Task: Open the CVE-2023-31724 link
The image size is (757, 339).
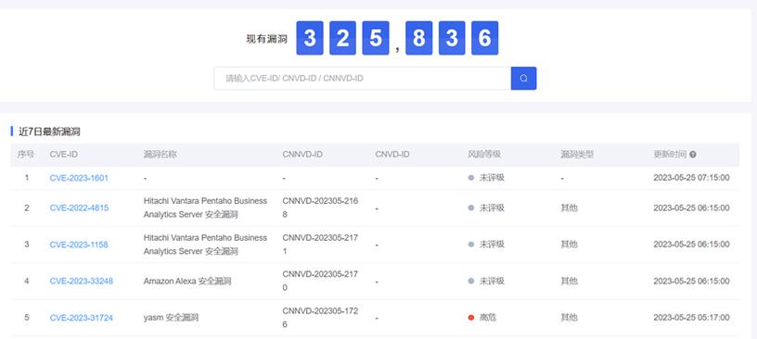Action: click(81, 318)
